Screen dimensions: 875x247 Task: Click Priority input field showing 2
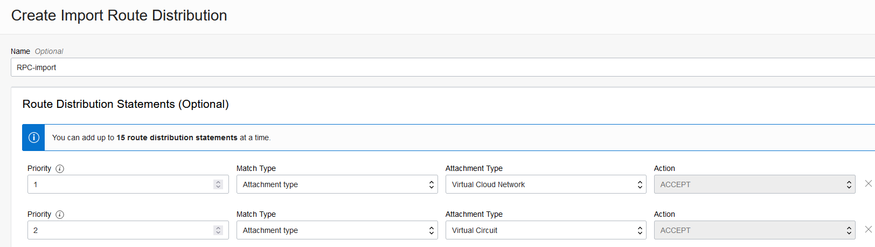119,230
